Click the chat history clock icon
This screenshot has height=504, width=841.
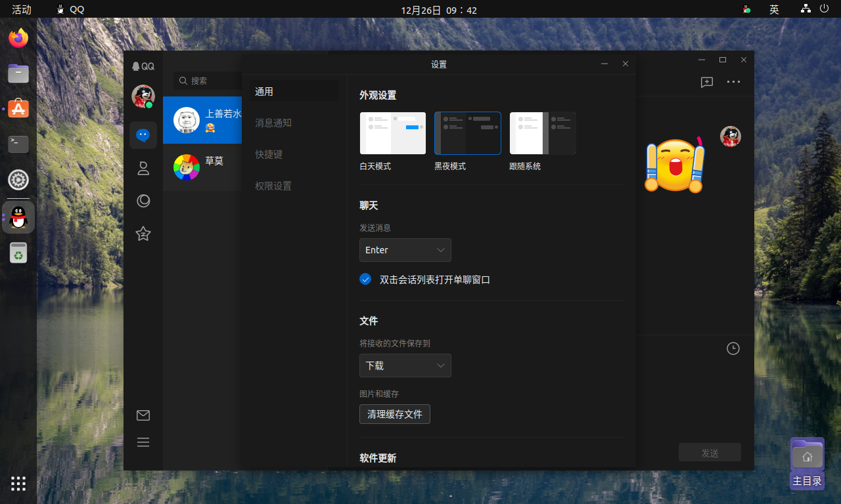[733, 348]
